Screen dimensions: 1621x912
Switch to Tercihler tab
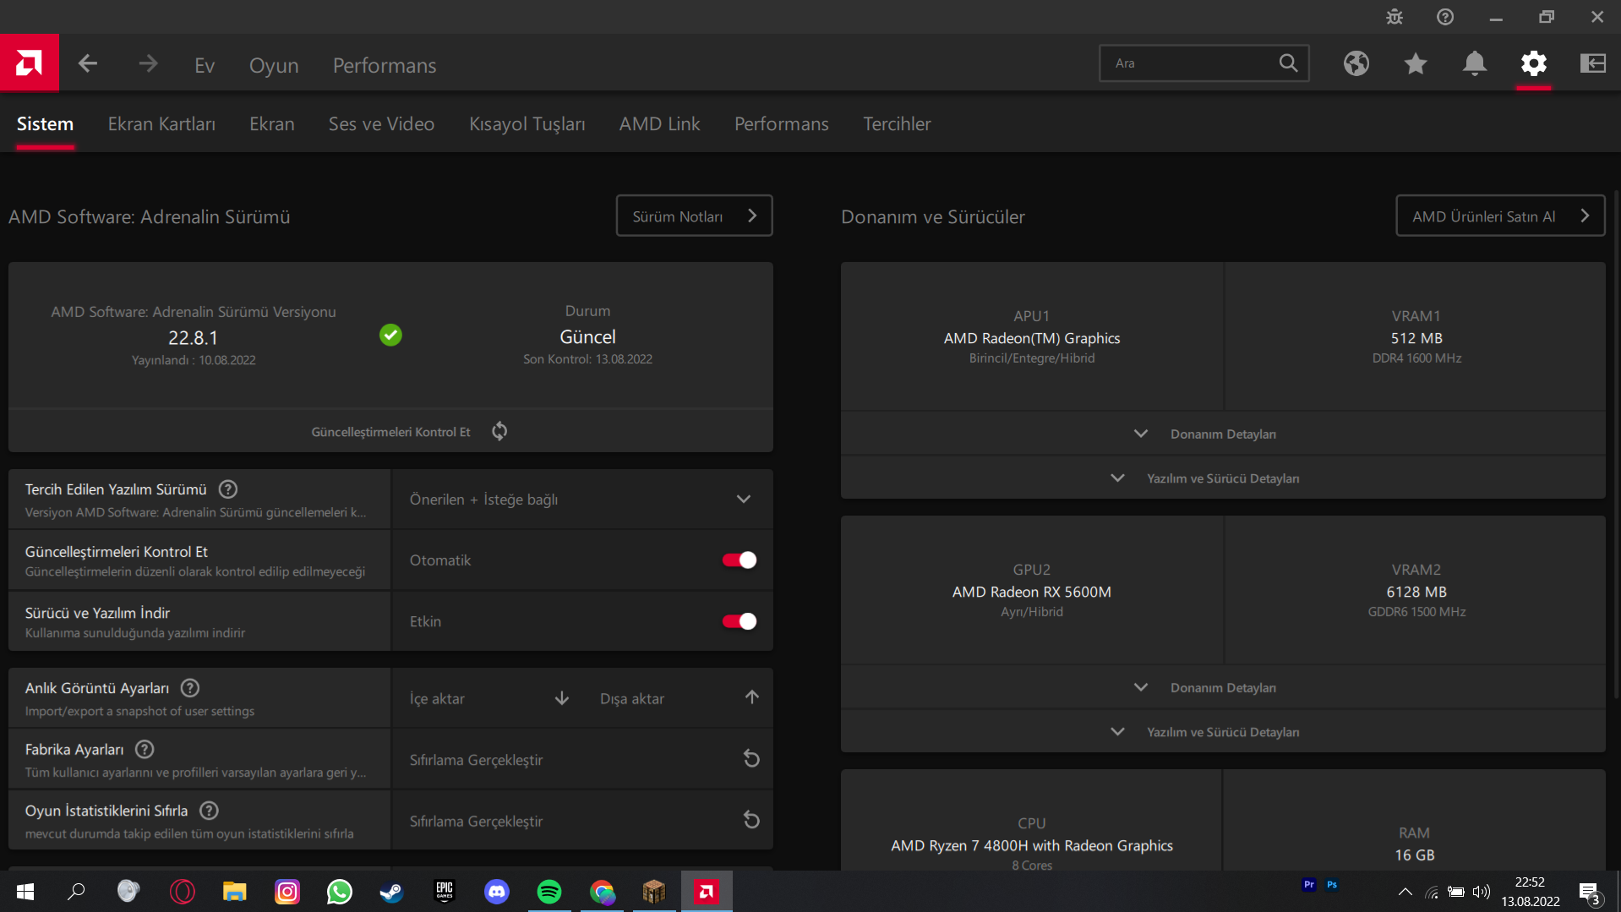(x=897, y=124)
